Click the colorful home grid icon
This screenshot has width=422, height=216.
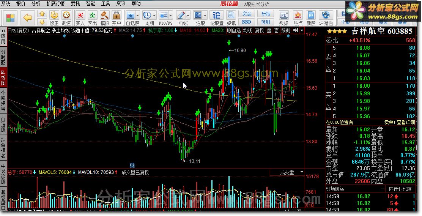(10, 18)
